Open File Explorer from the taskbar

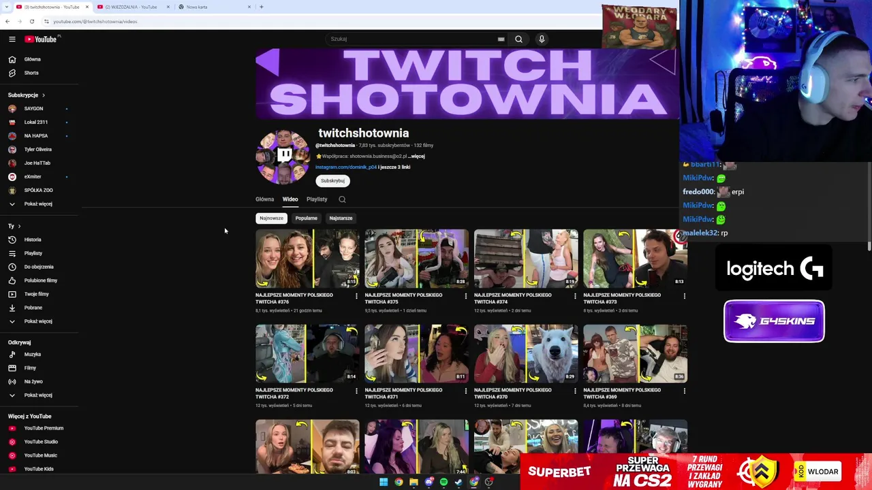[x=414, y=482]
